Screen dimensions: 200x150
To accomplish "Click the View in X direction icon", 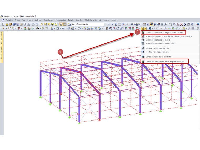I will (x=126, y=28).
